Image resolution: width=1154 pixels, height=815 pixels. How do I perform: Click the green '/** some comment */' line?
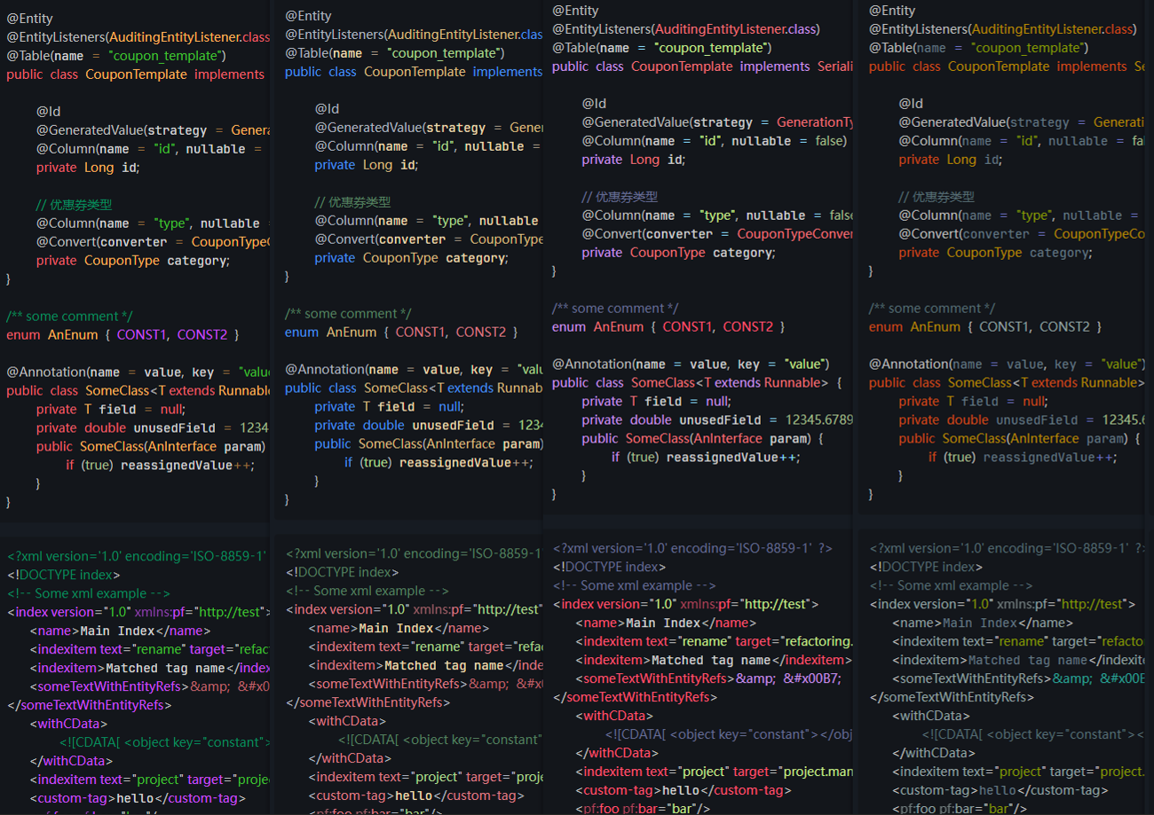click(69, 317)
